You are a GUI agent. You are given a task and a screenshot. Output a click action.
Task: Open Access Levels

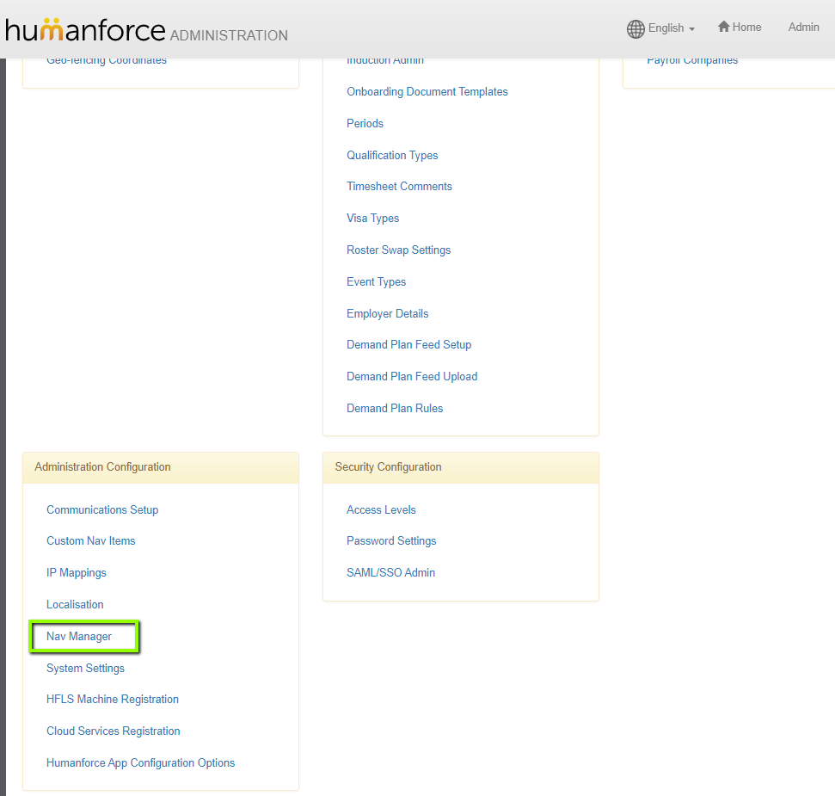(x=381, y=510)
